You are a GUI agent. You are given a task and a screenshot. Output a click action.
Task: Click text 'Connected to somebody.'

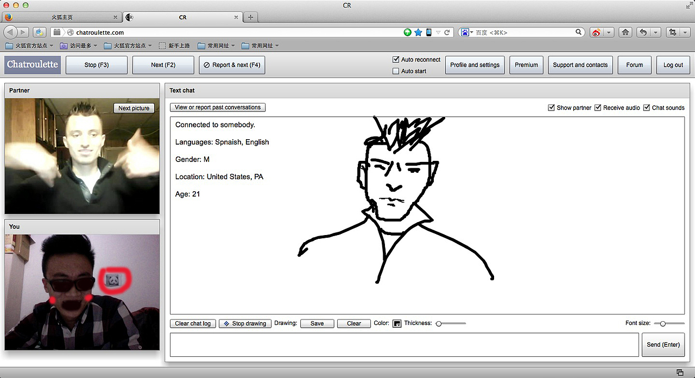(215, 125)
